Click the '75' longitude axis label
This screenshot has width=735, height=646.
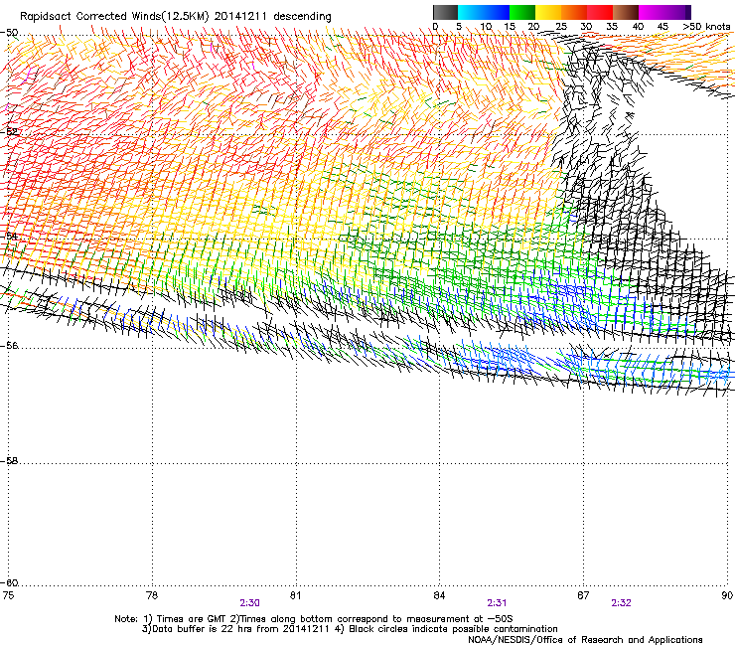point(8,595)
